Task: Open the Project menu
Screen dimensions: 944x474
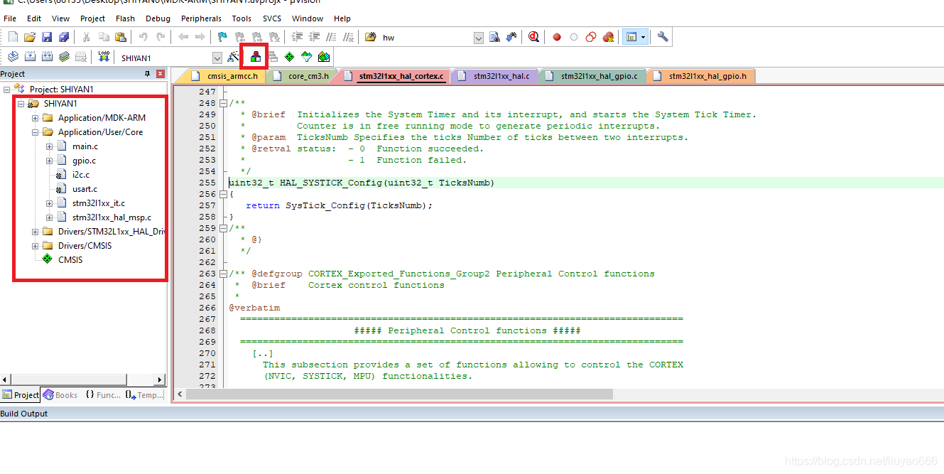Action: pos(92,18)
